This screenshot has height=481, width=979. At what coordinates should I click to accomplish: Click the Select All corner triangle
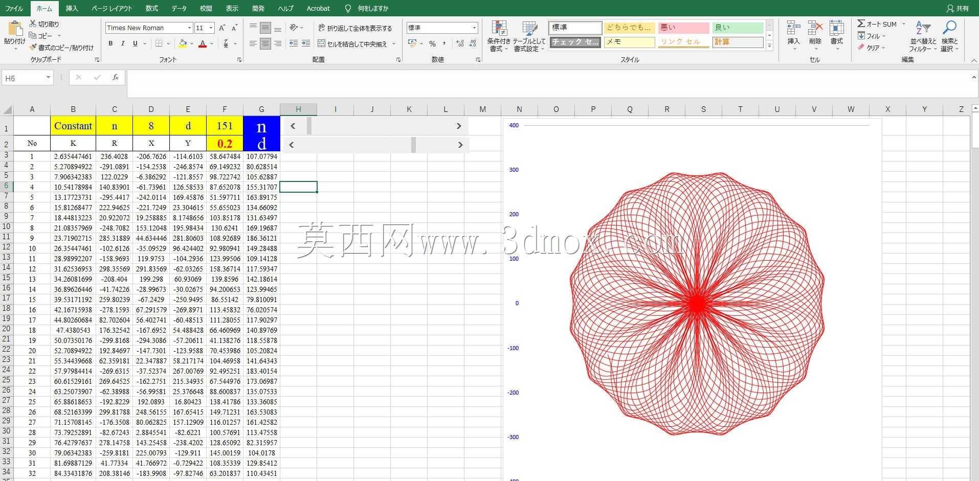[x=7, y=109]
